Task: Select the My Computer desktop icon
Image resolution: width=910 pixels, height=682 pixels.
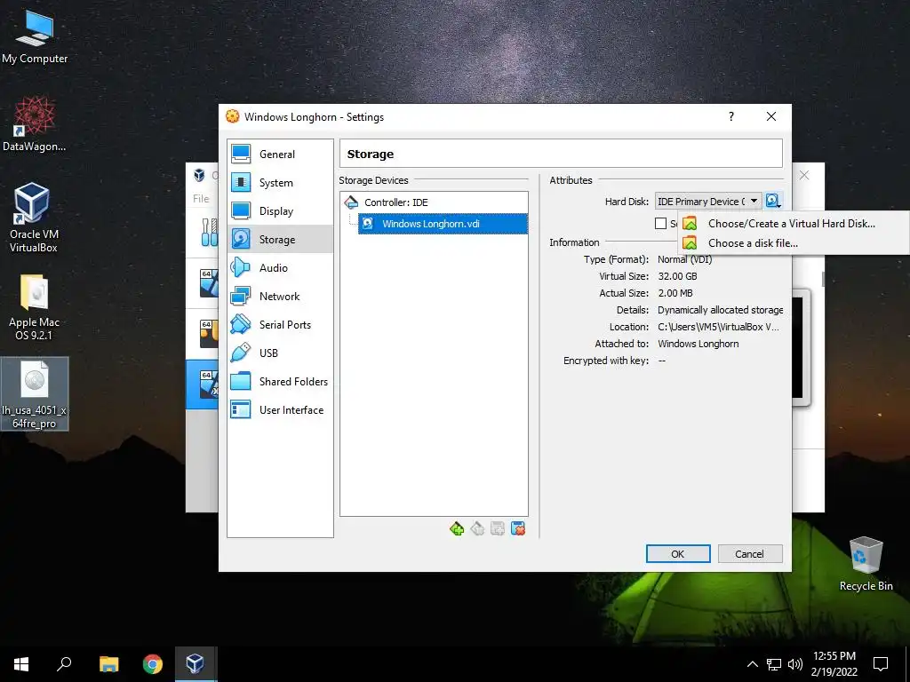Action: pyautogui.click(x=35, y=37)
